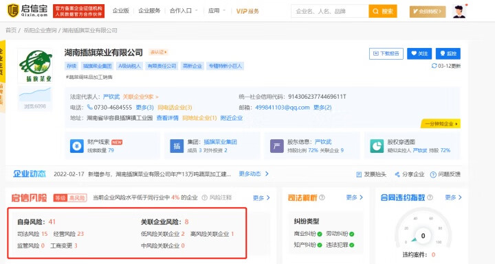495x264 pixels.
Task: Open the 一分钟知企业 yellow banner
Action: [x=441, y=123]
